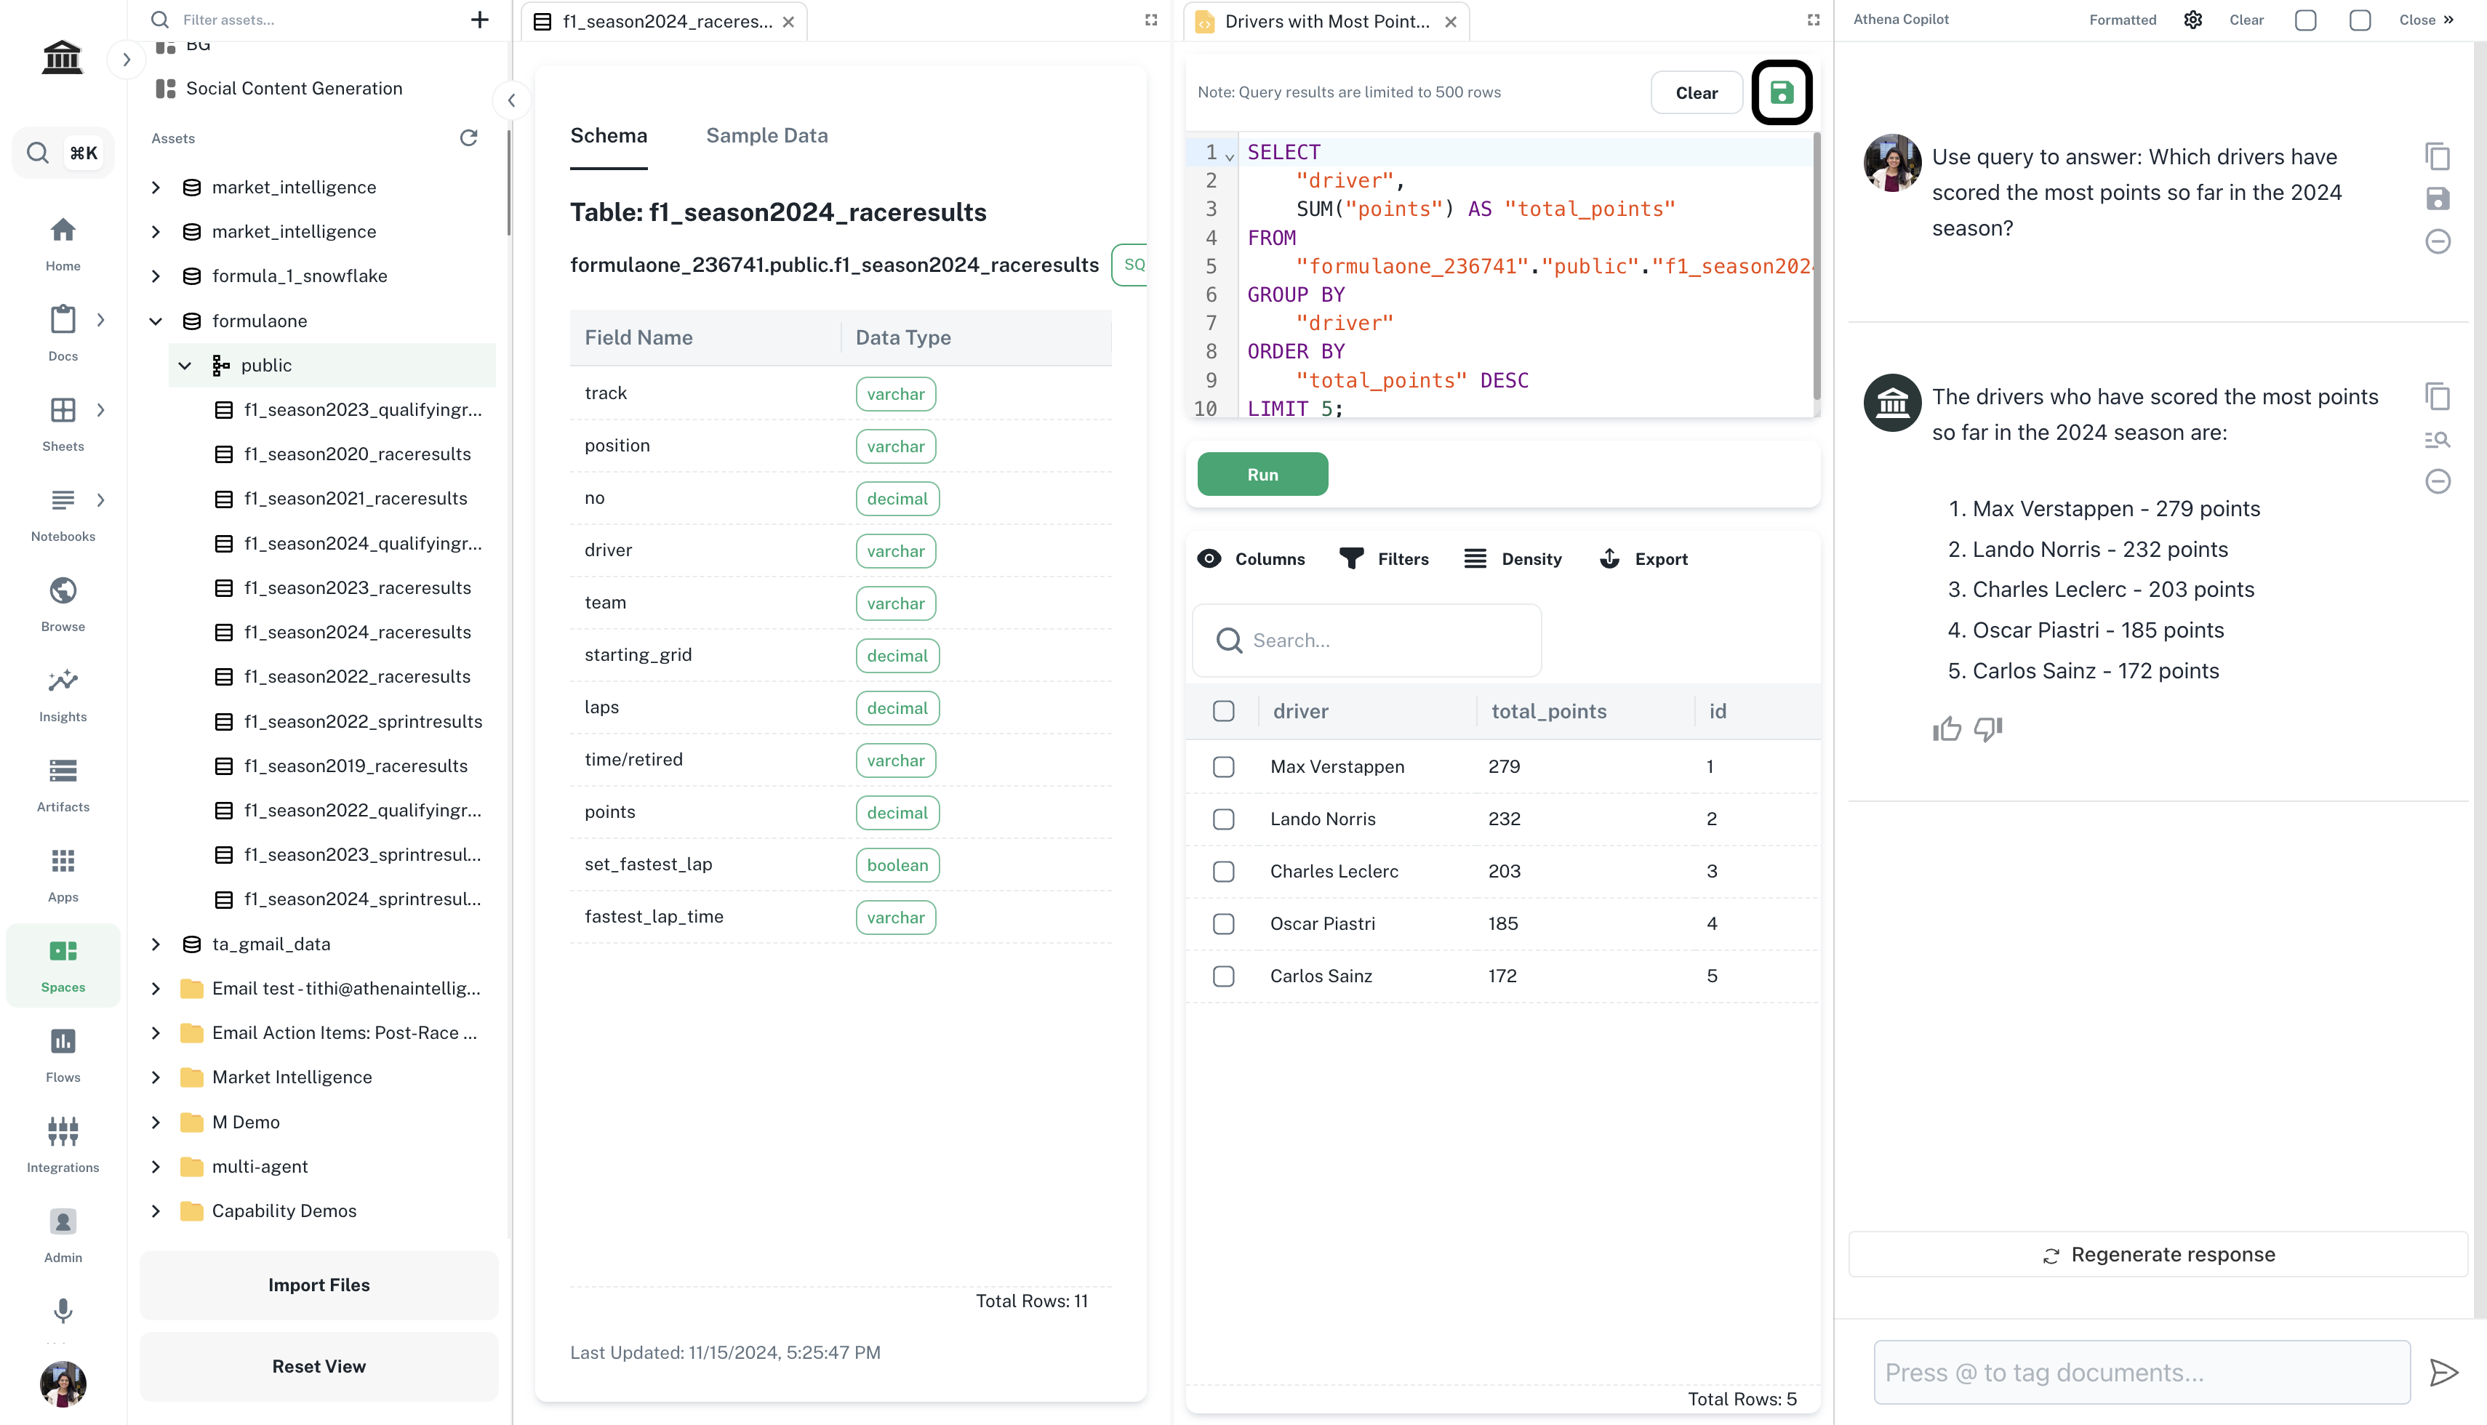Collapse the formulaone database node
Viewport: 2487px width, 1425px height.
click(x=156, y=321)
